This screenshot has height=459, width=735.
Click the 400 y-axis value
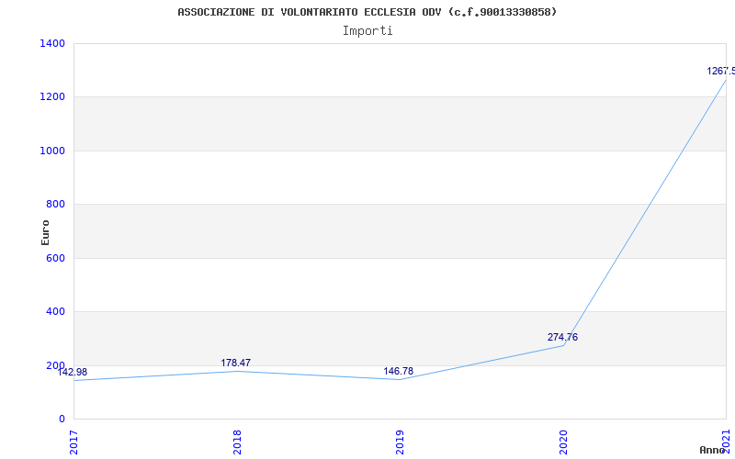click(55, 311)
